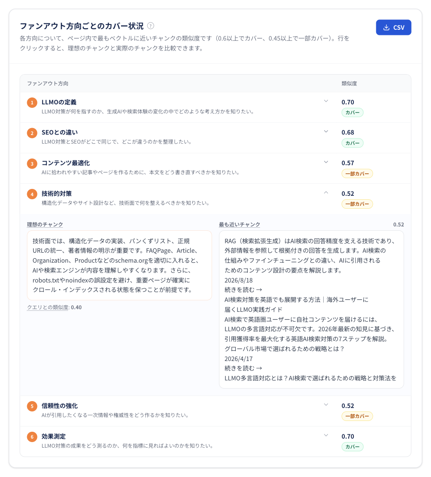The height and width of the screenshot is (477, 431).
Task: Click the ファンアウト方向 column header
Action: 48,83
